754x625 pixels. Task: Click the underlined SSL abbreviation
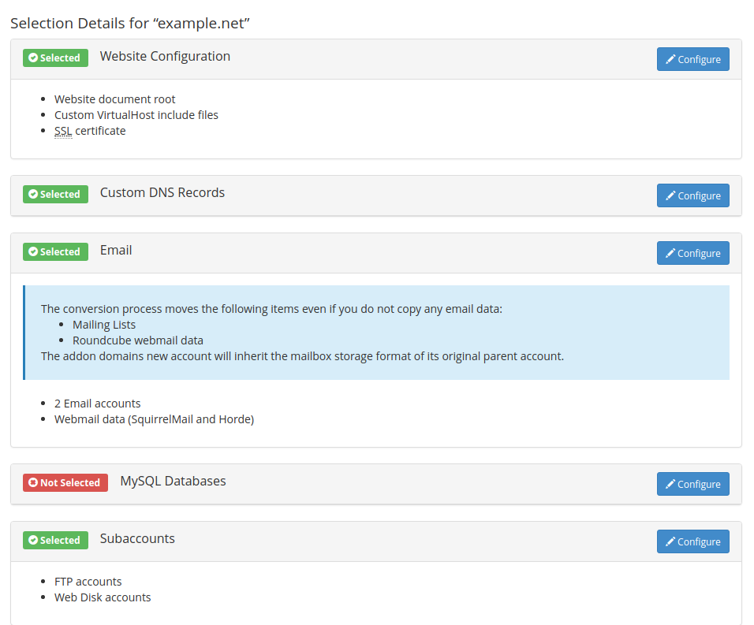[63, 131]
